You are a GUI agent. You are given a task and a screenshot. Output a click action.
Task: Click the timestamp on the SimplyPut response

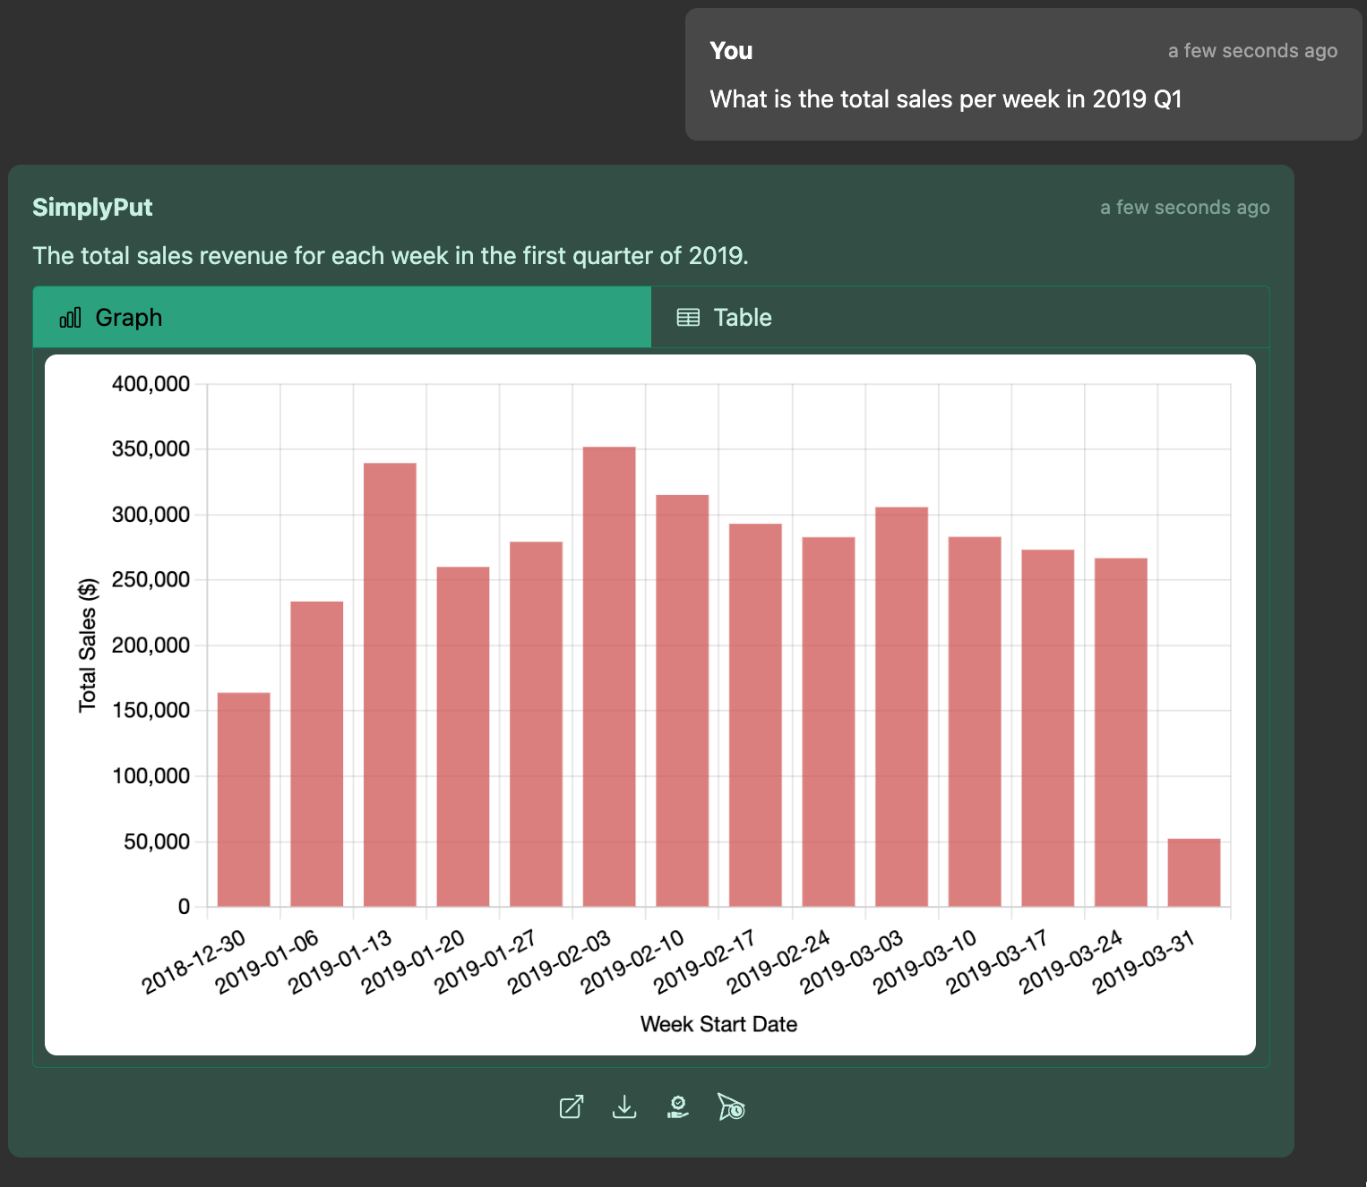coord(1184,208)
